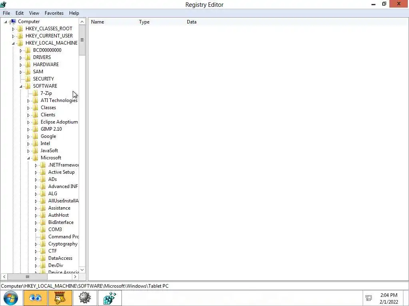This screenshot has height=306, width=409.
Task: Click the Classes folder icon
Action: point(36,108)
